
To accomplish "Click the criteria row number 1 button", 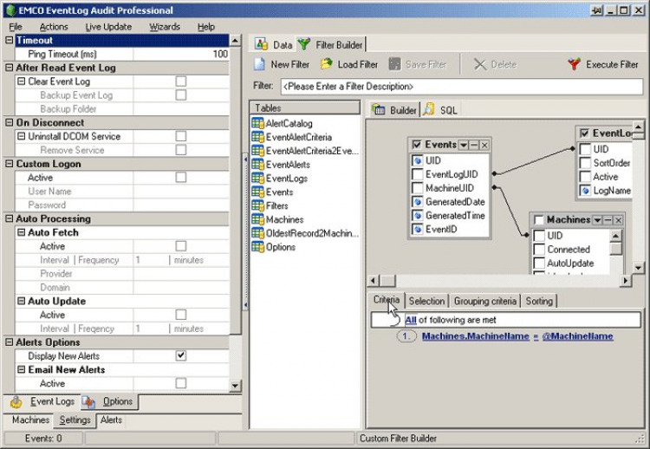I will click(406, 336).
